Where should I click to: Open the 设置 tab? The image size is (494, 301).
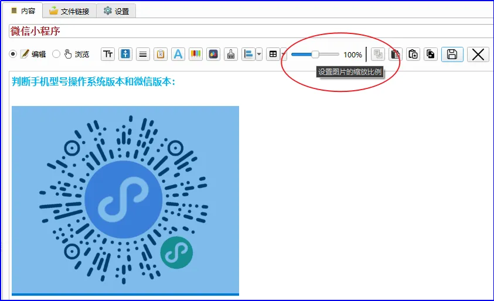click(x=116, y=11)
